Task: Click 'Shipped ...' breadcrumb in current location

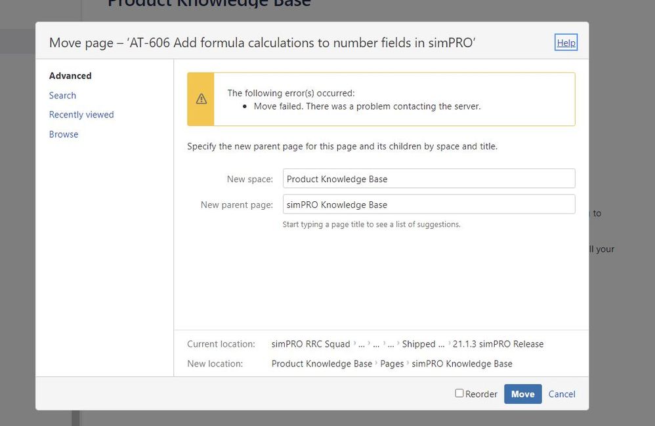Action: coord(423,344)
